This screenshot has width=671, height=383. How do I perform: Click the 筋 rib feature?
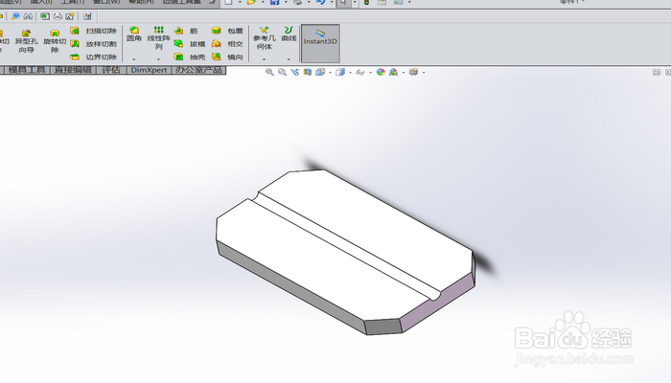(186, 31)
